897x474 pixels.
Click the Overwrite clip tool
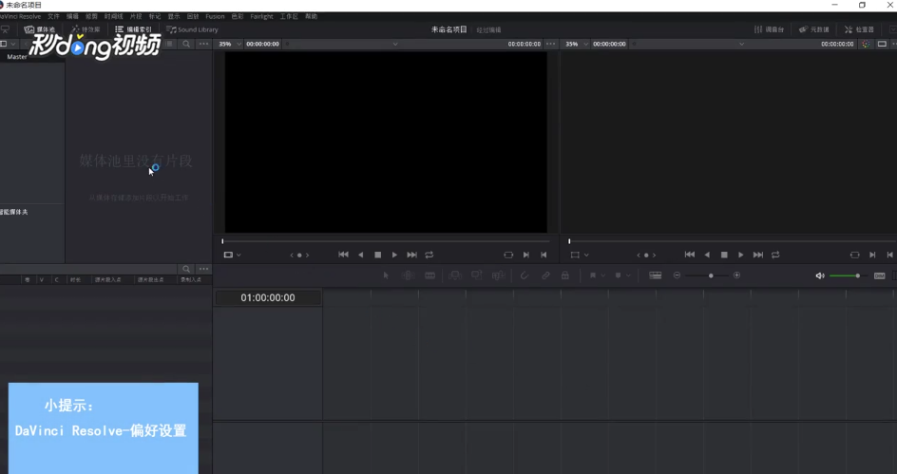tap(477, 275)
